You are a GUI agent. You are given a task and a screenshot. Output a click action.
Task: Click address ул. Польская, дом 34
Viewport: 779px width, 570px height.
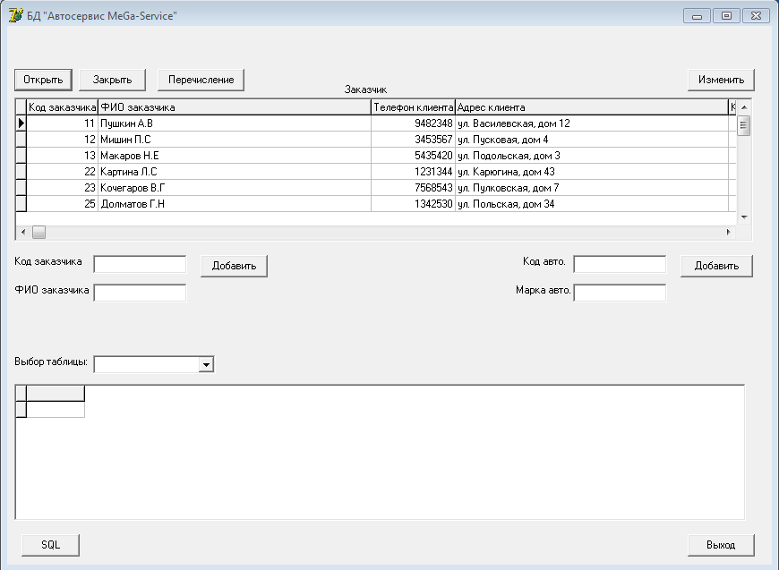(592, 204)
